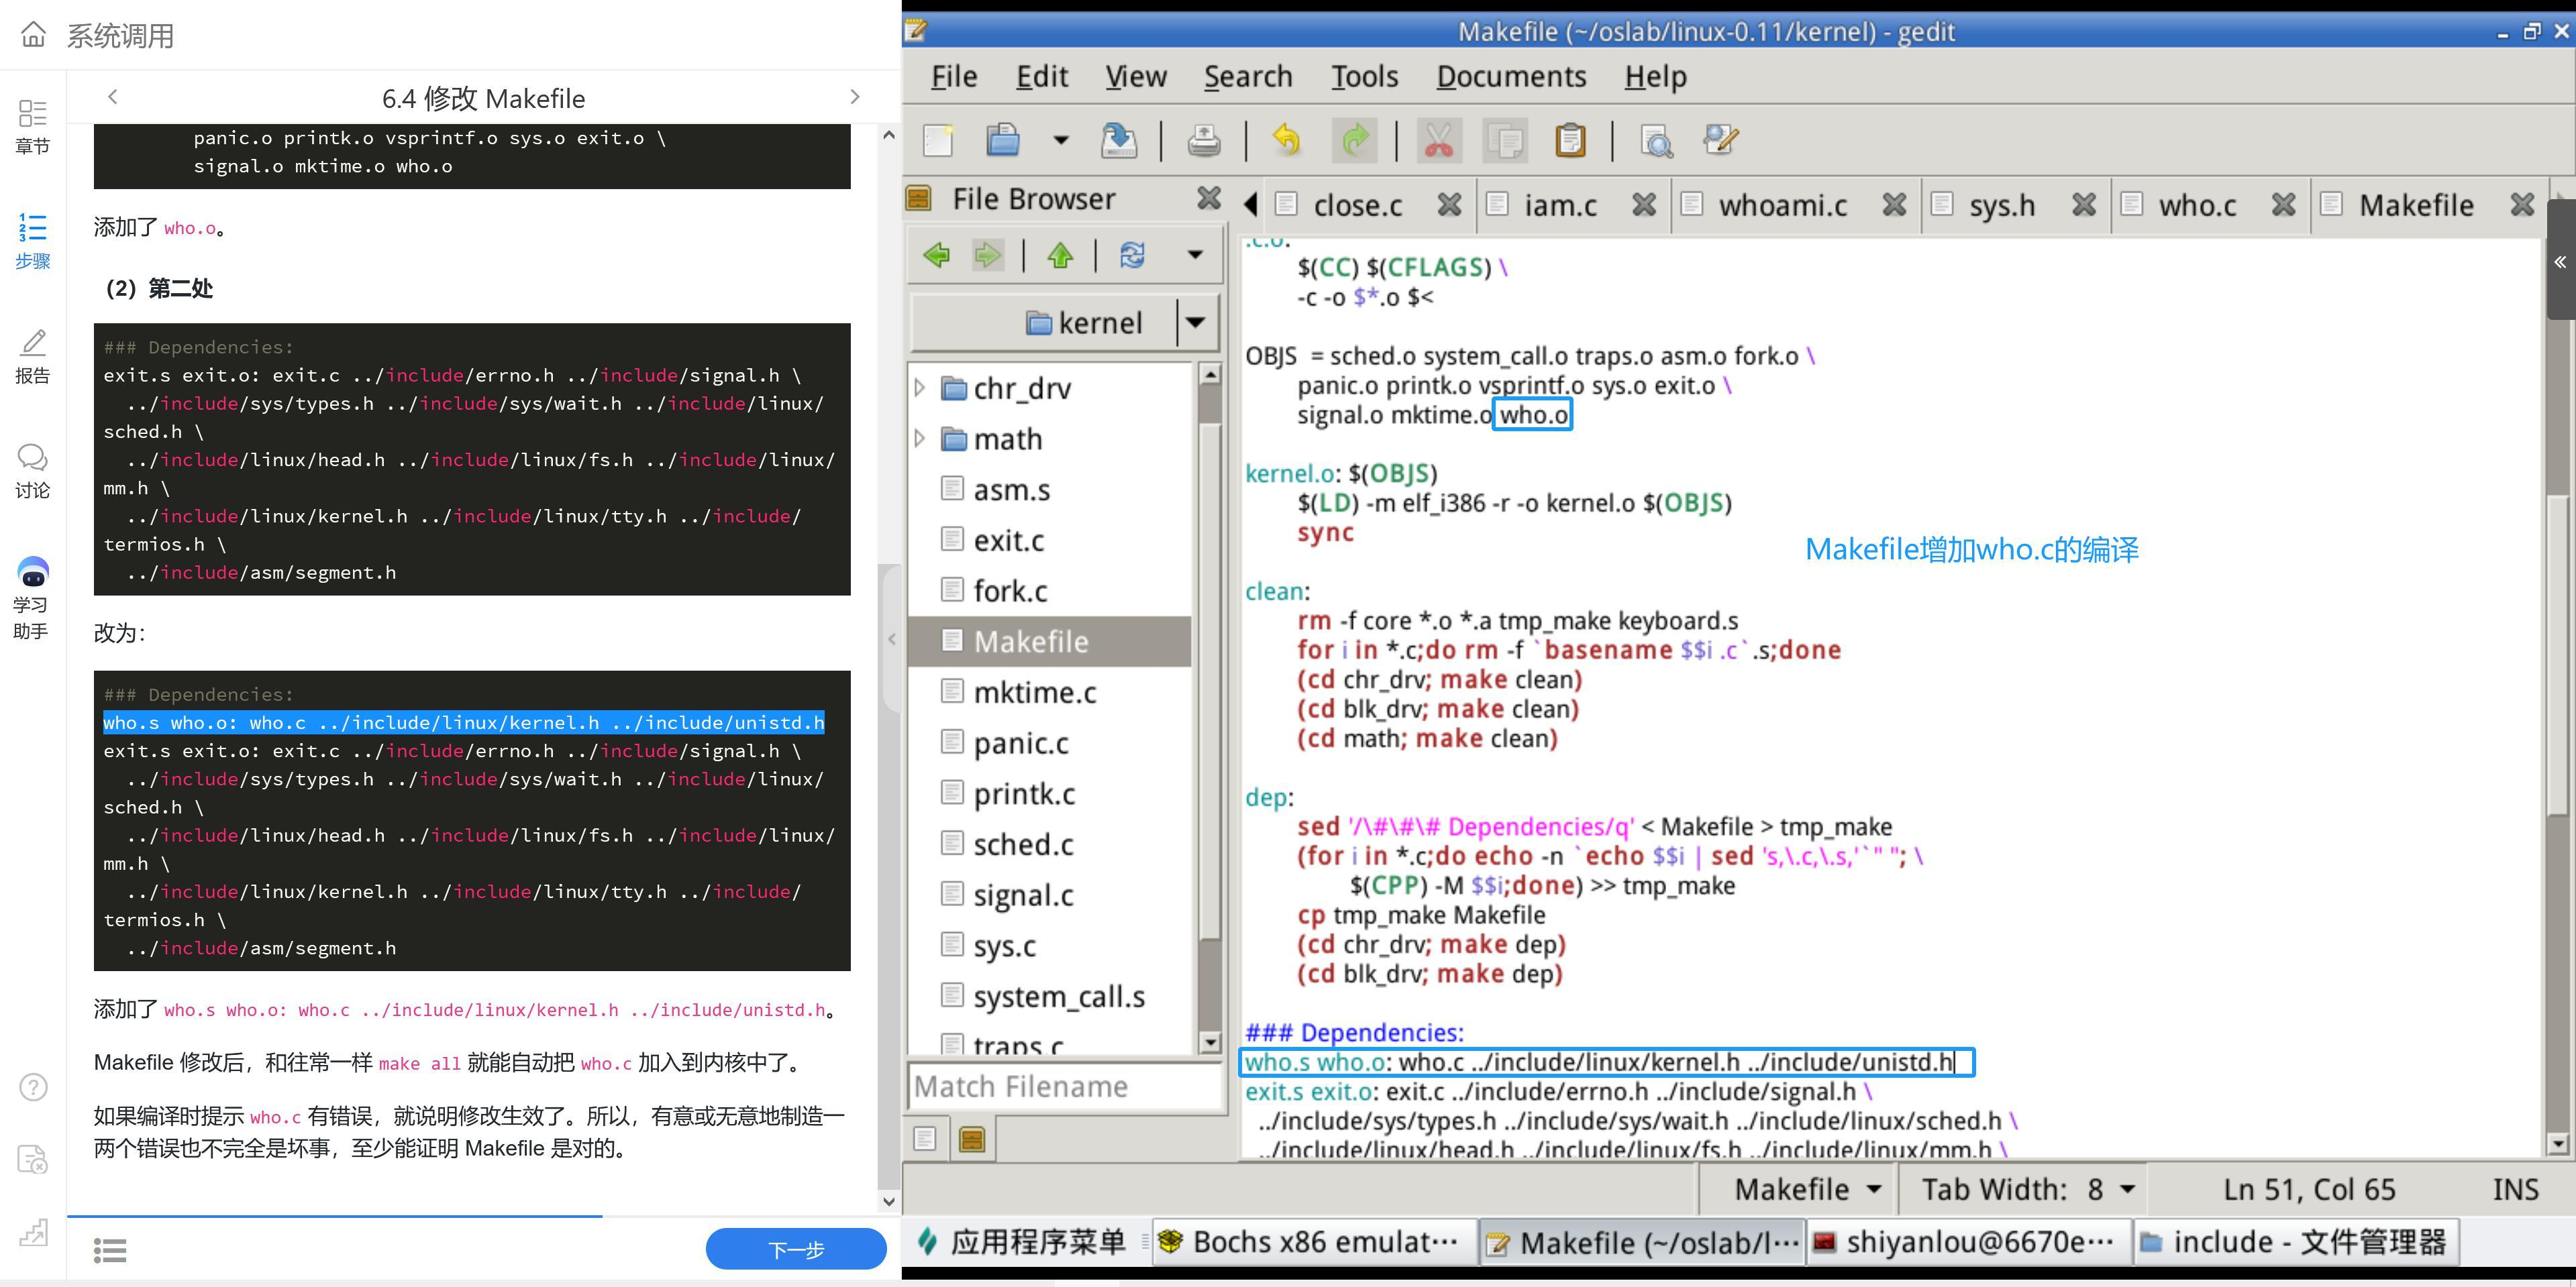2576x1287 pixels.
Task: Open the Help menu in gedit
Action: click(x=1655, y=76)
